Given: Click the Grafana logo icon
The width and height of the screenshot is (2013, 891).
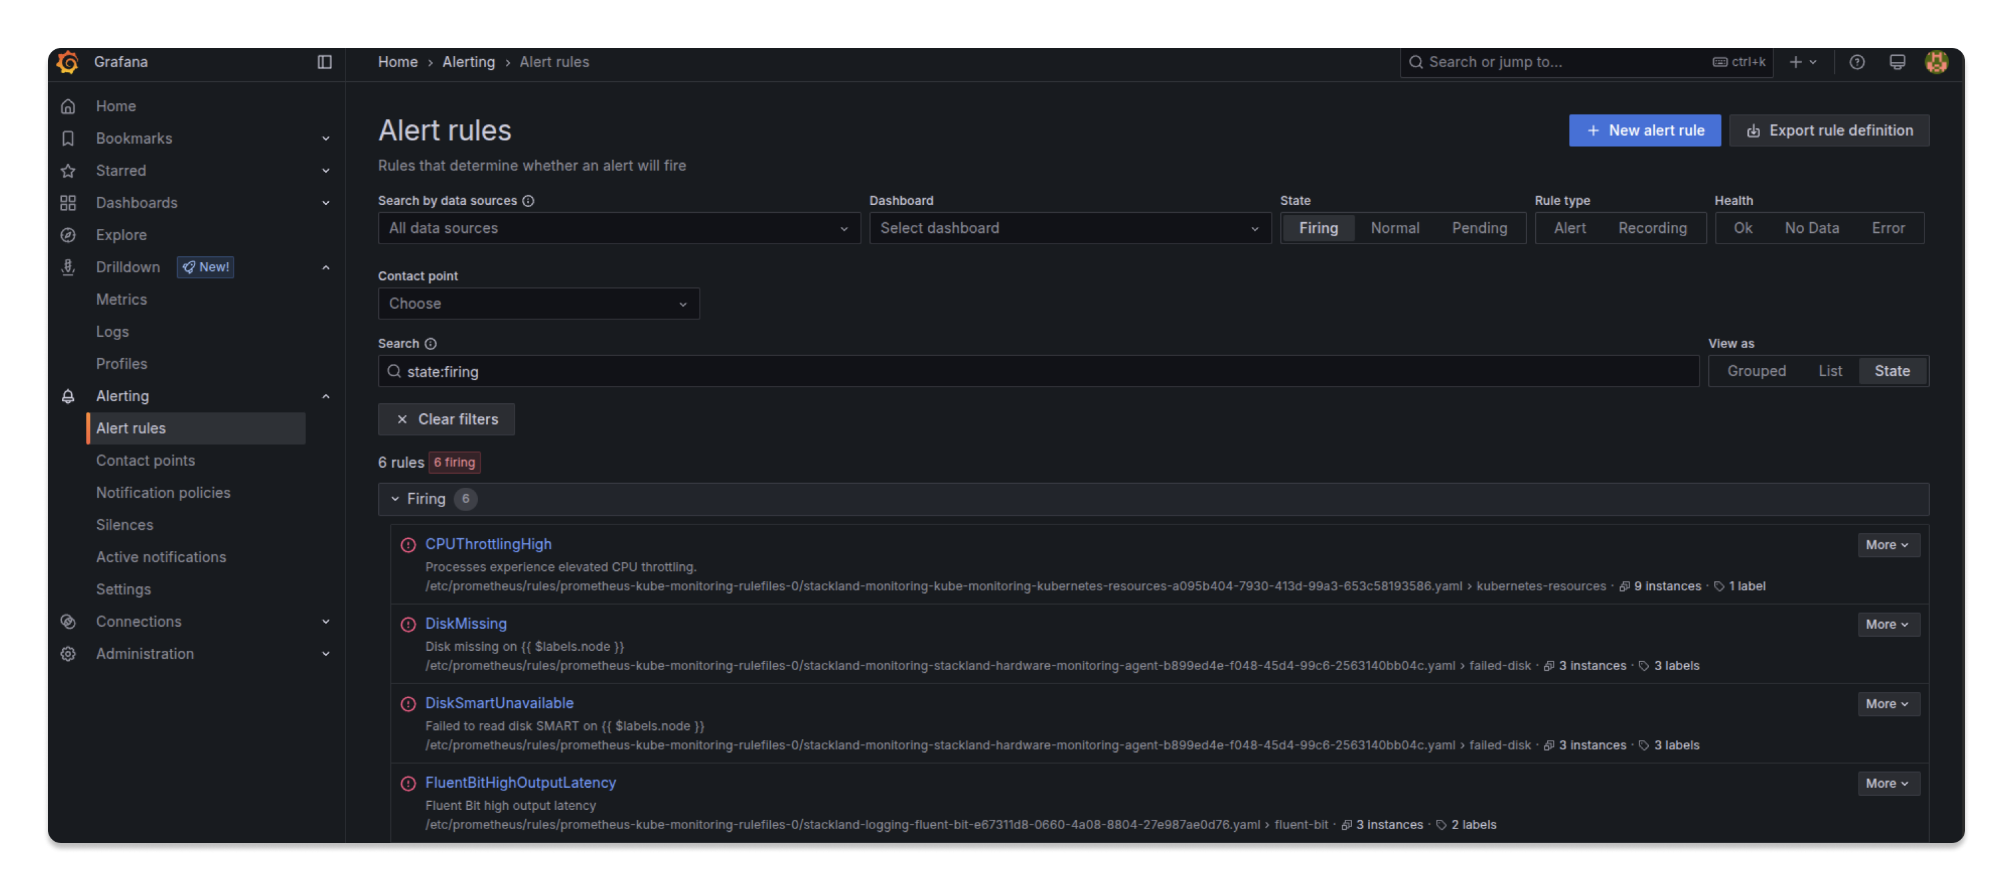Looking at the screenshot, I should 68,62.
